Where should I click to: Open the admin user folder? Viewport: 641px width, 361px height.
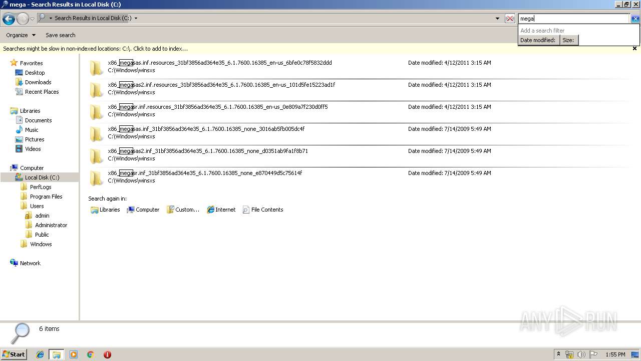(x=42, y=216)
